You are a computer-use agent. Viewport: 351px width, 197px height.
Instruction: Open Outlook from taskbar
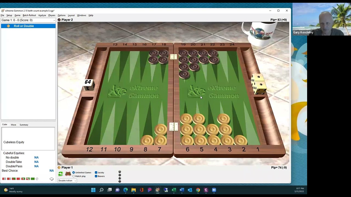click(190, 190)
